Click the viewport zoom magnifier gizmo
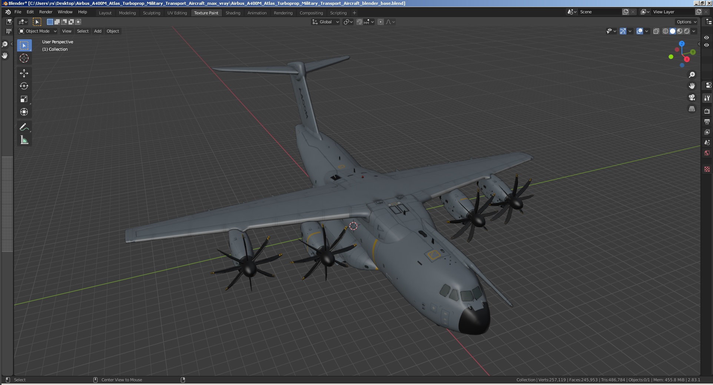Image resolution: width=713 pixels, height=385 pixels. point(692,75)
